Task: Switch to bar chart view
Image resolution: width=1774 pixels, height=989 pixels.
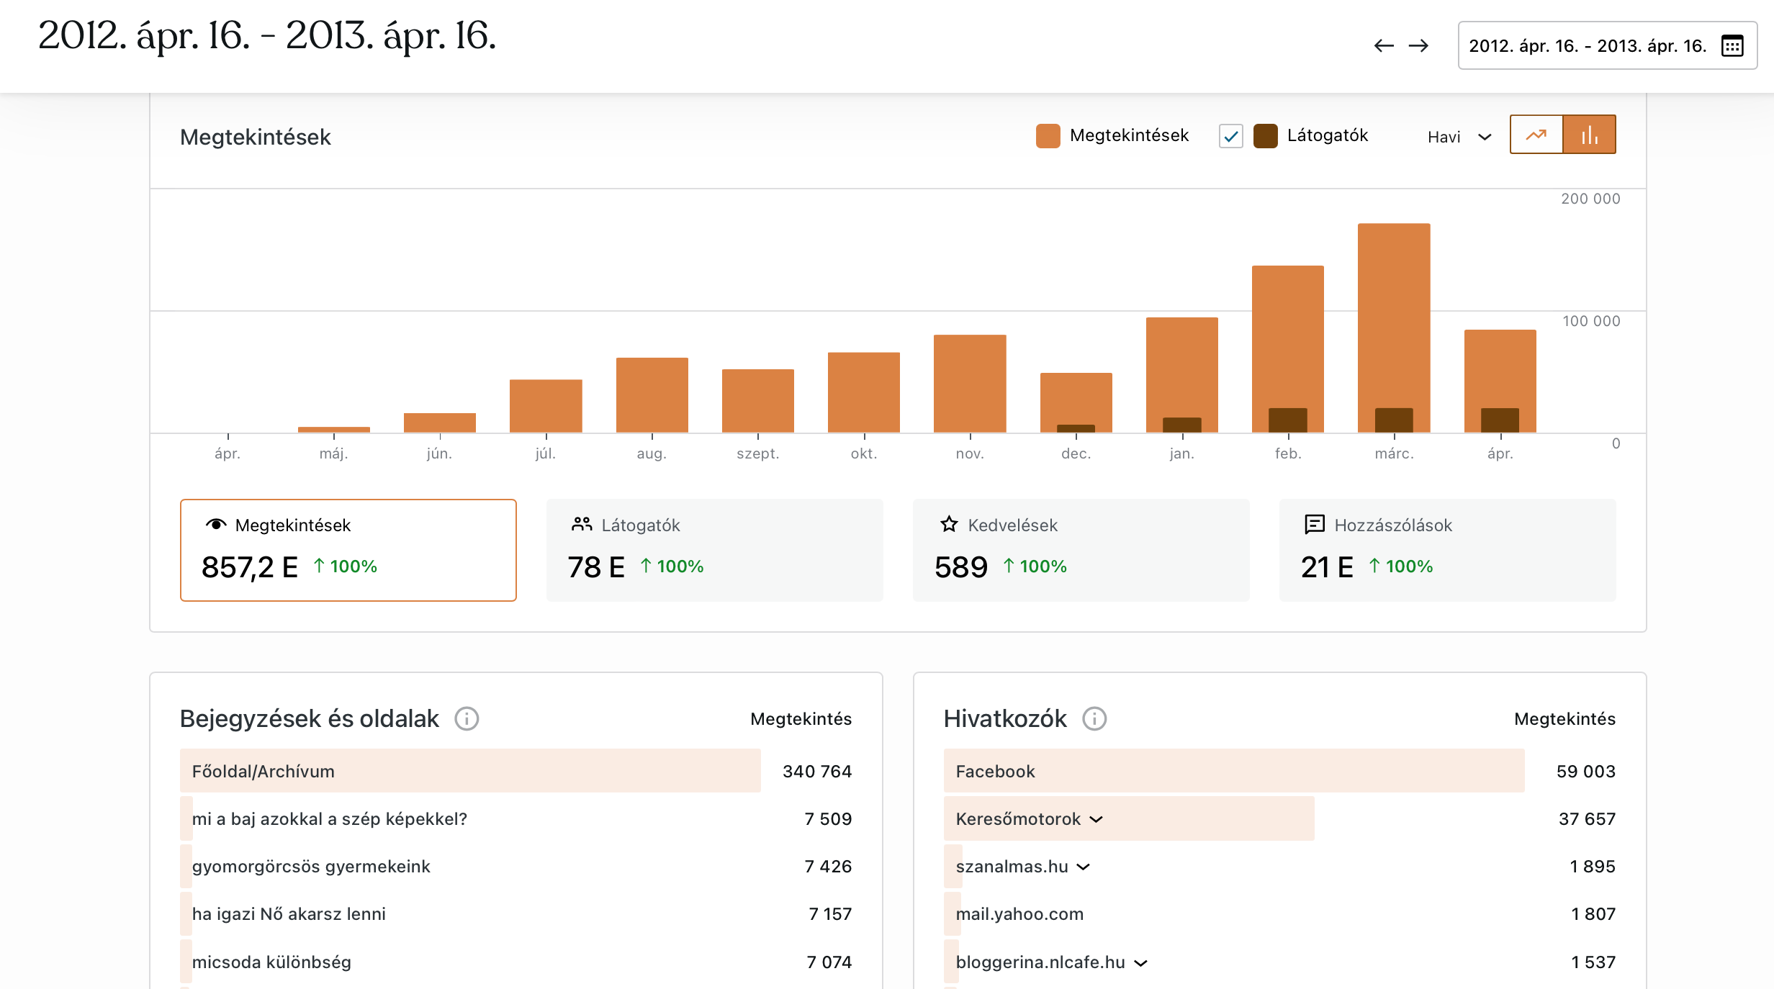Action: (x=1589, y=135)
